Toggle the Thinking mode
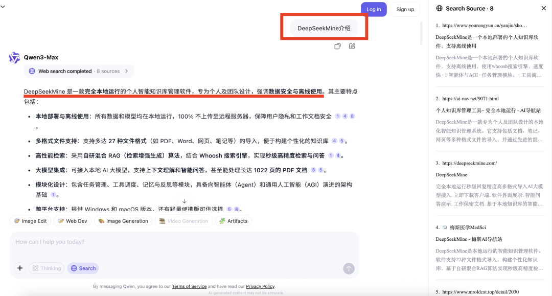The width and height of the screenshot is (552, 296). tap(47, 268)
